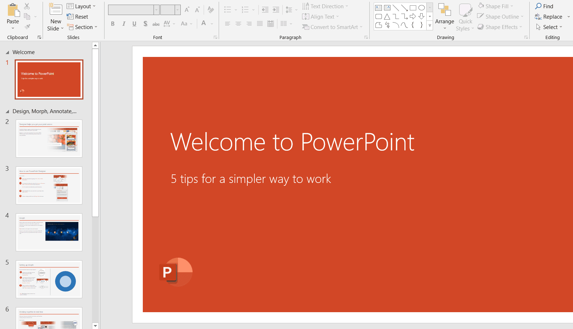Image resolution: width=573 pixels, height=329 pixels.
Task: Open the Align Text menu
Action: [321, 16]
